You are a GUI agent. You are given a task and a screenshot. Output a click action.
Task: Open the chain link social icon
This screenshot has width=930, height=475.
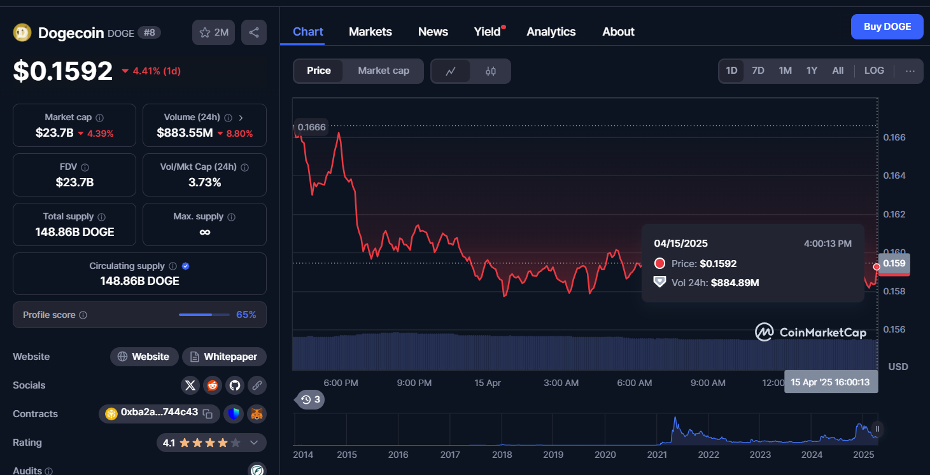point(257,385)
